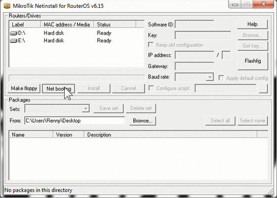
Task: Focus the Software ID field
Action: (x=195, y=24)
